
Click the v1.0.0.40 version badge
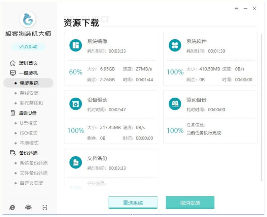click(28, 47)
